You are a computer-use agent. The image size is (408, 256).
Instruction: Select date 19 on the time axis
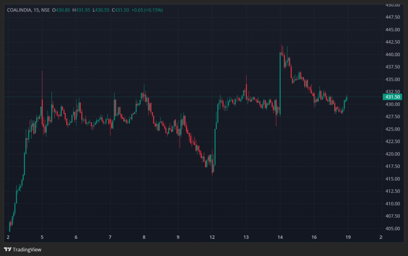point(348,237)
